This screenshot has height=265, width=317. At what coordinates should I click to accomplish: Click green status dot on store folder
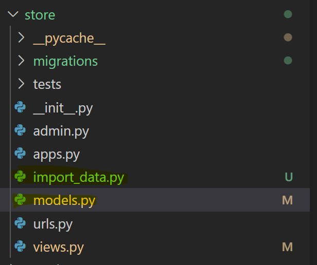tap(288, 14)
